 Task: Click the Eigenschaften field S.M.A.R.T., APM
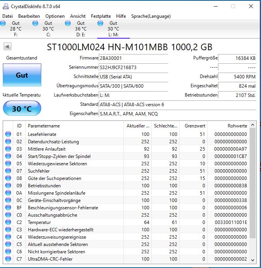click(x=177, y=114)
